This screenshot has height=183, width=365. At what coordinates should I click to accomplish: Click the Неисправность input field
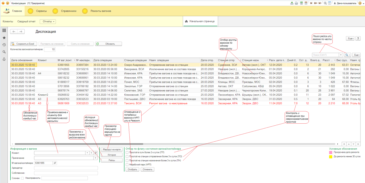(65, 178)
